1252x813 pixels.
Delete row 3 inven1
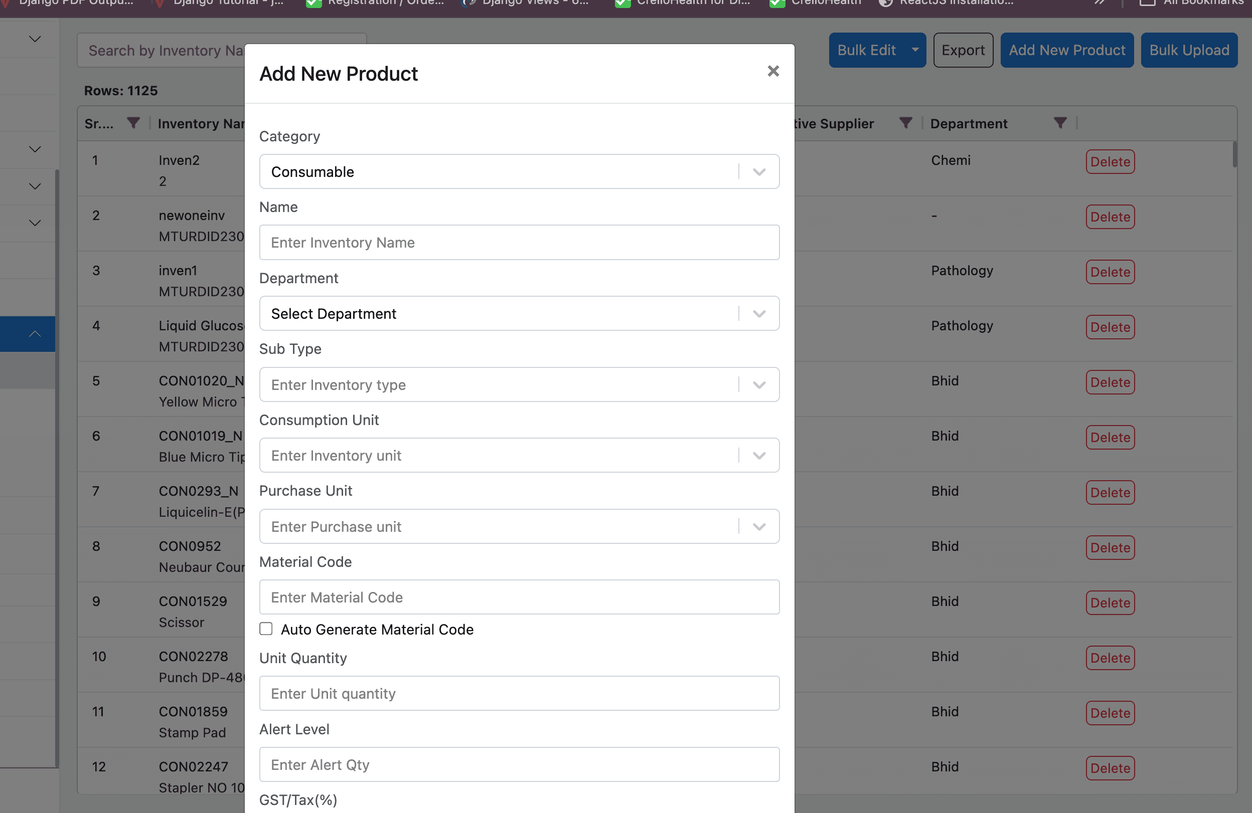coord(1110,272)
